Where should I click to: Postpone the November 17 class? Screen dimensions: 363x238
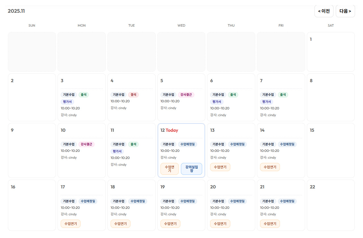71,224
